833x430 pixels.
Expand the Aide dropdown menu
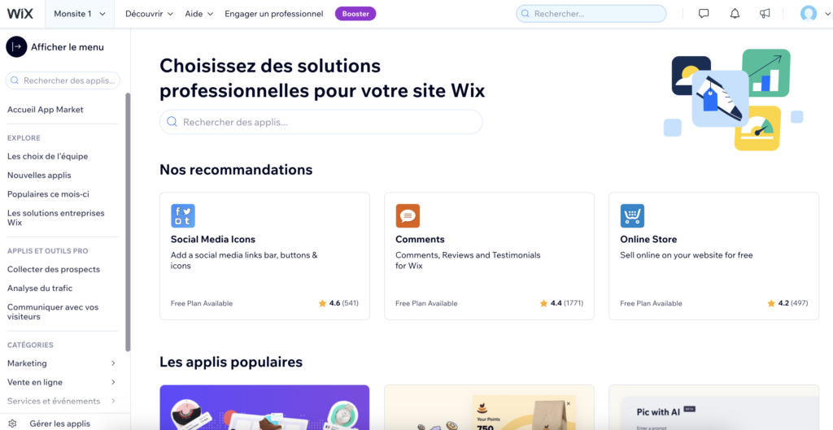click(x=198, y=14)
